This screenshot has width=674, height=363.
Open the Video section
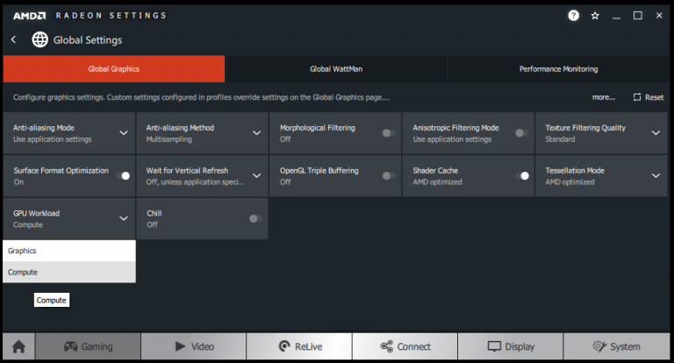pos(194,346)
